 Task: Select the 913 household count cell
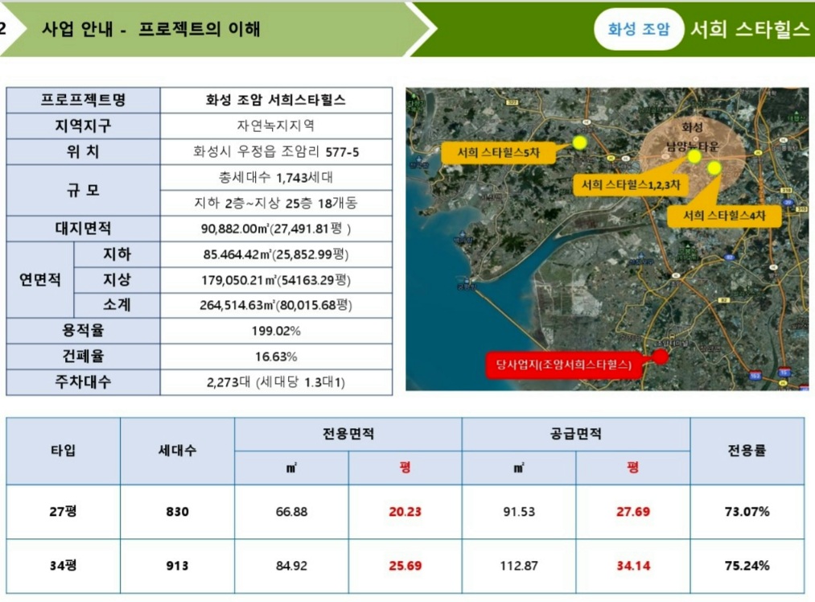177,566
